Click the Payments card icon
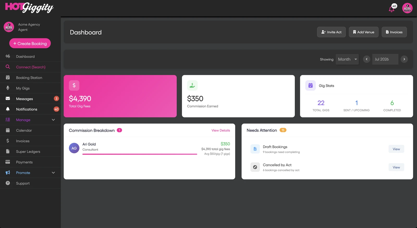The image size is (417, 228). tap(8, 162)
